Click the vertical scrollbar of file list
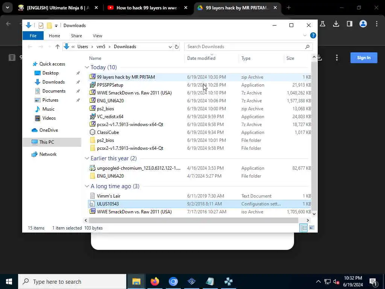Image resolution: width=385 pixels, height=289 pixels. 314,135
